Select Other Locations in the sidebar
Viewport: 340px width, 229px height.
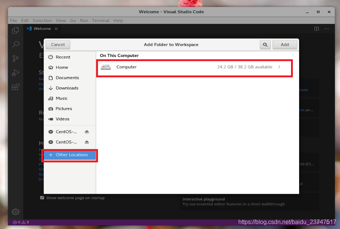70,155
